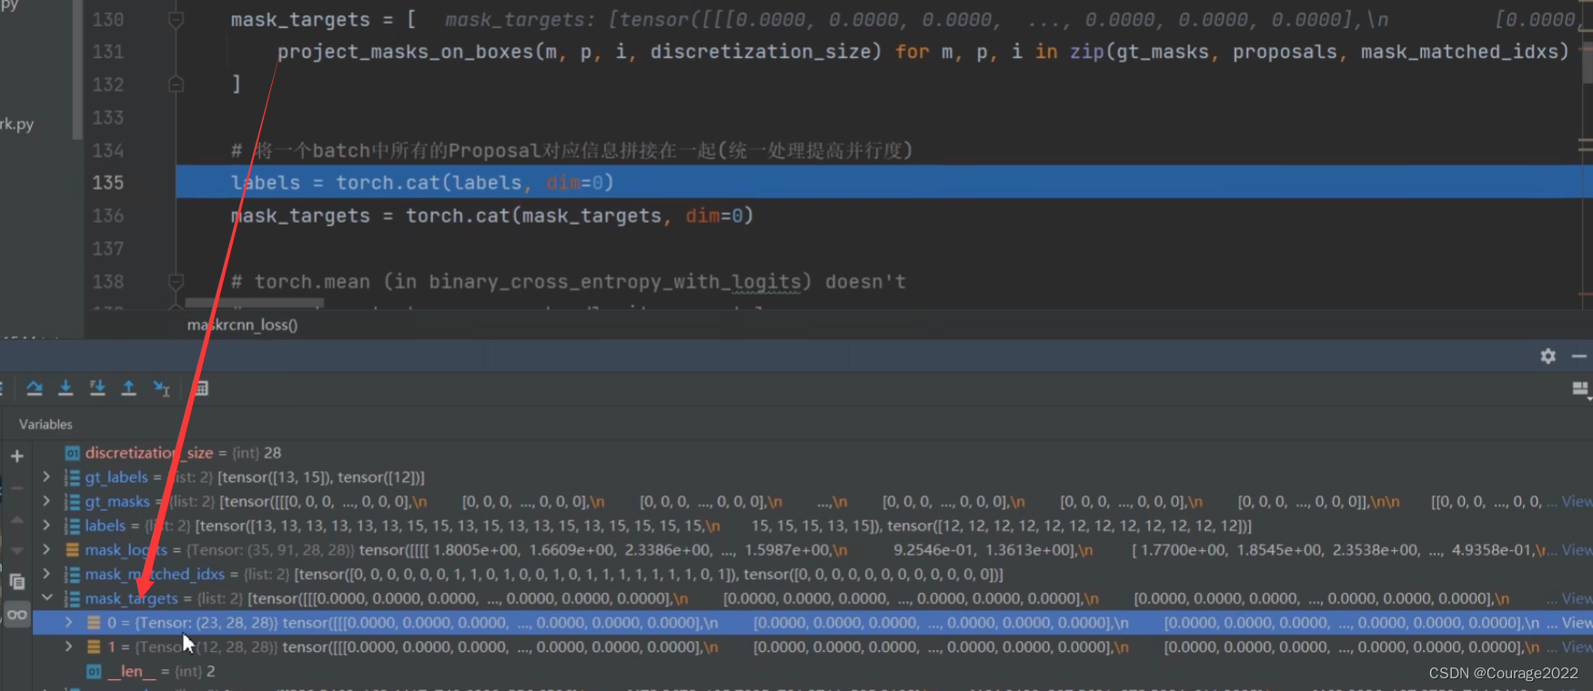Click the layout settings icon at right of debugger toolbar

point(1580,389)
